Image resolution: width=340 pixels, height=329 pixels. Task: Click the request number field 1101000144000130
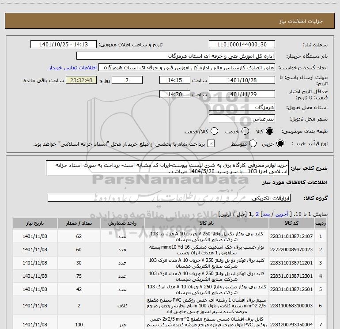tap(242, 45)
